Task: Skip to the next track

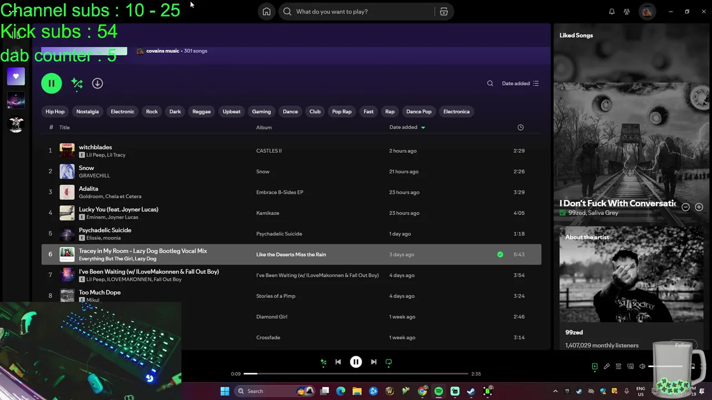Action: (374, 362)
